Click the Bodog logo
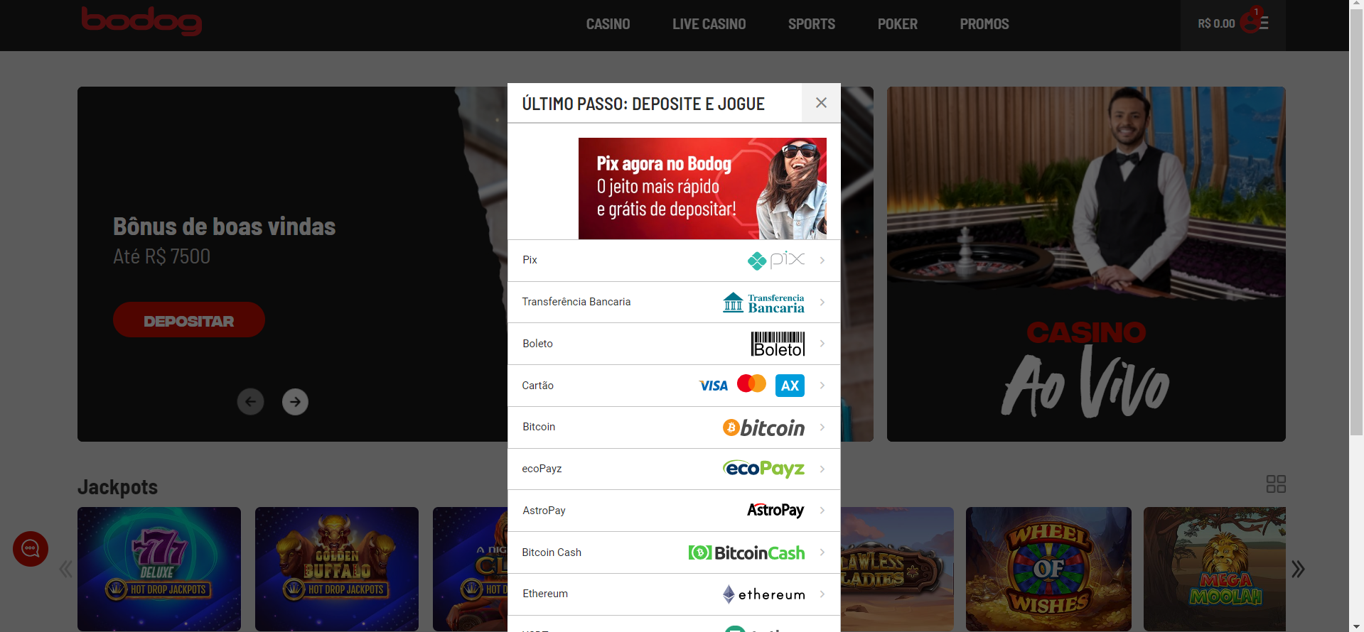 pyautogui.click(x=141, y=21)
